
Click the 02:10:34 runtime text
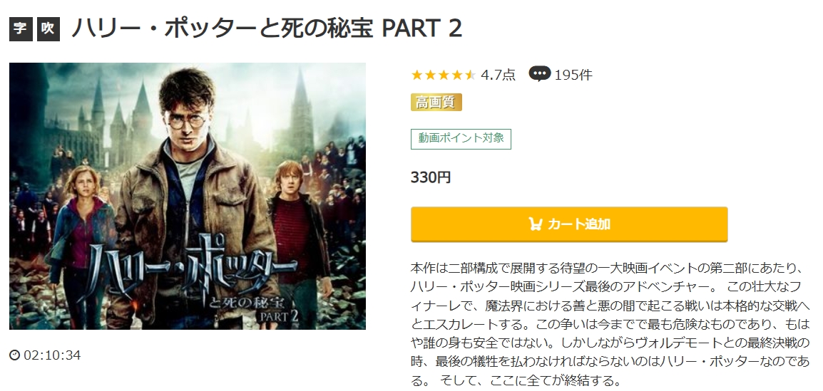52,355
